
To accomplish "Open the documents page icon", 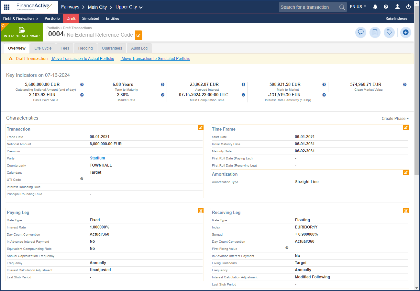I will [x=375, y=32].
